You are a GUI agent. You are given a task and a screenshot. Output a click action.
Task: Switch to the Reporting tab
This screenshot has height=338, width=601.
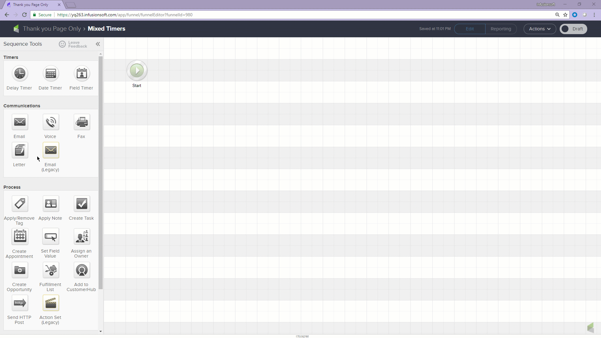click(x=501, y=29)
